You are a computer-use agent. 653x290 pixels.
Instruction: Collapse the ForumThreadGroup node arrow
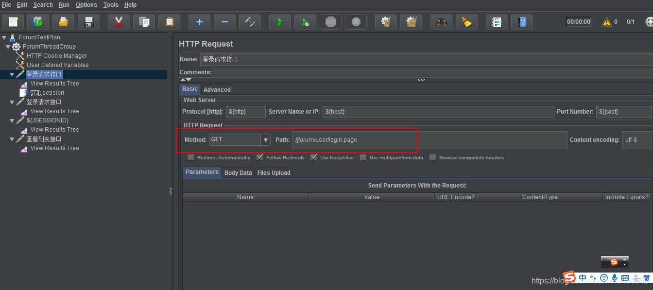coord(8,47)
